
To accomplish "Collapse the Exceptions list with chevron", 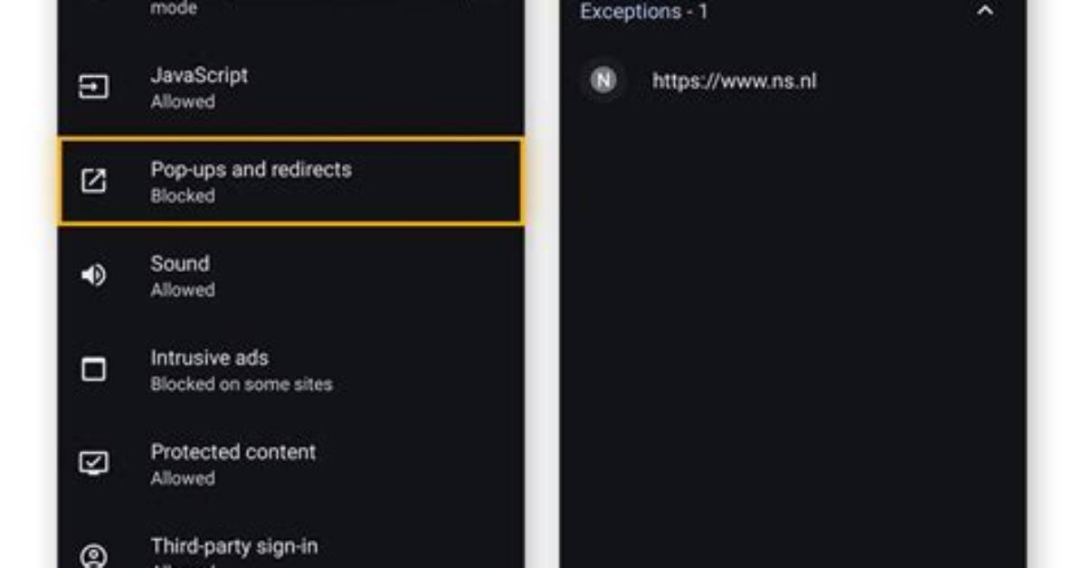I will [984, 11].
